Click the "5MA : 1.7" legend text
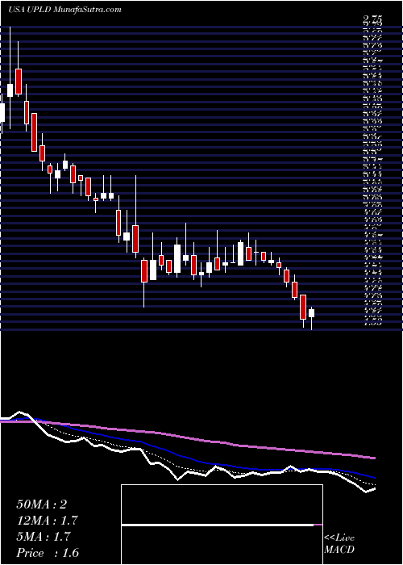 pos(44,537)
